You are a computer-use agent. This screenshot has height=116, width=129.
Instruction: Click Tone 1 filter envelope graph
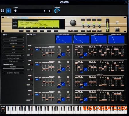(64, 39)
